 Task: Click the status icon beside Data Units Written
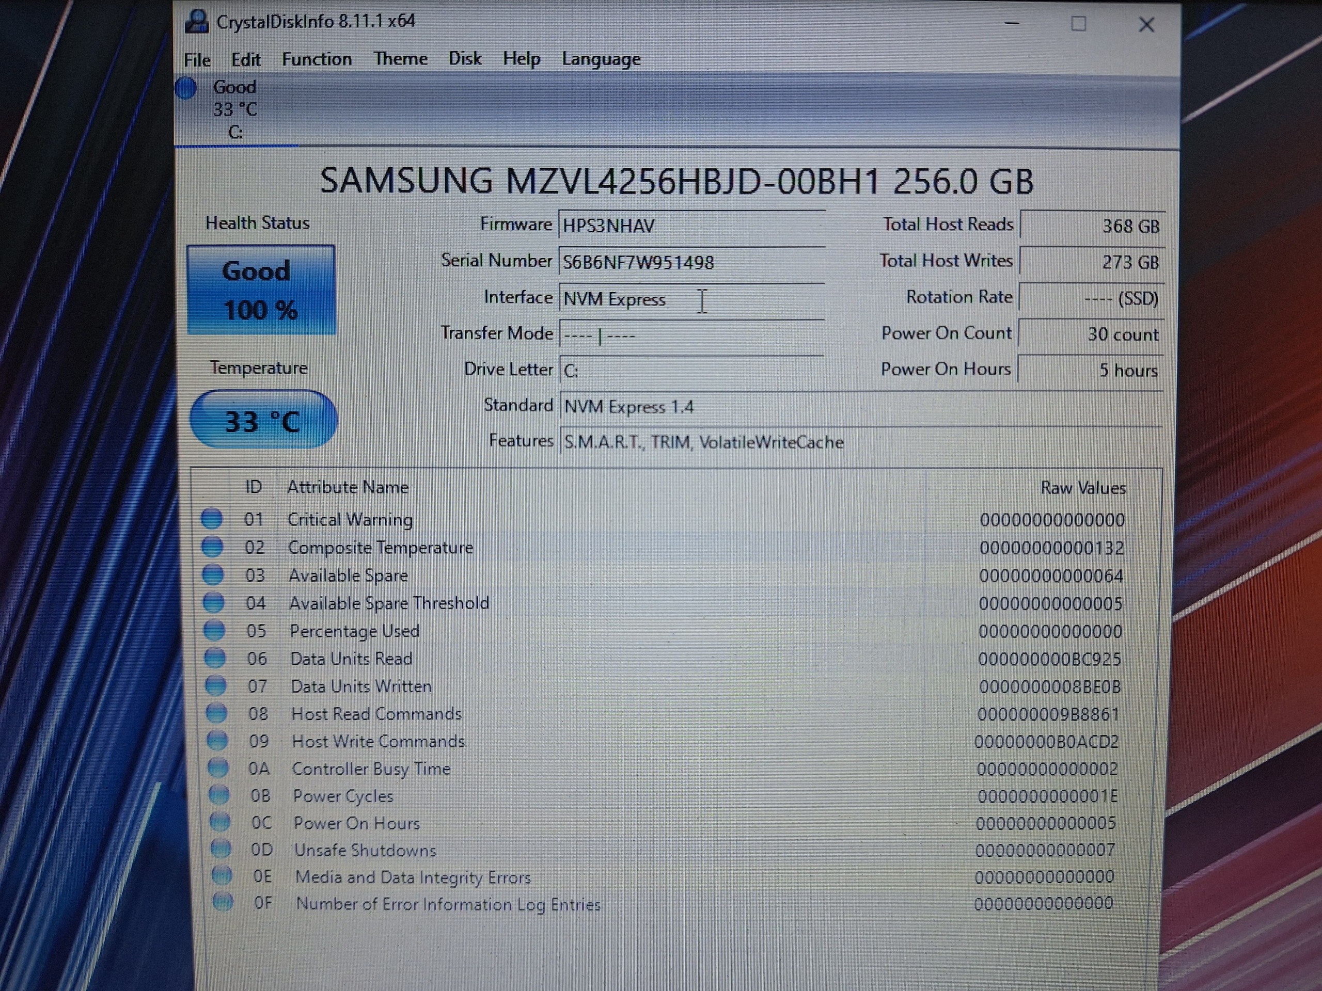point(216,686)
